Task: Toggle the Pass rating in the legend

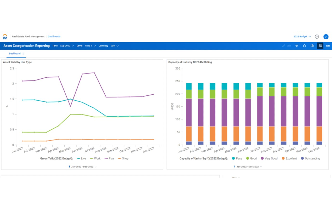Action: point(237,158)
